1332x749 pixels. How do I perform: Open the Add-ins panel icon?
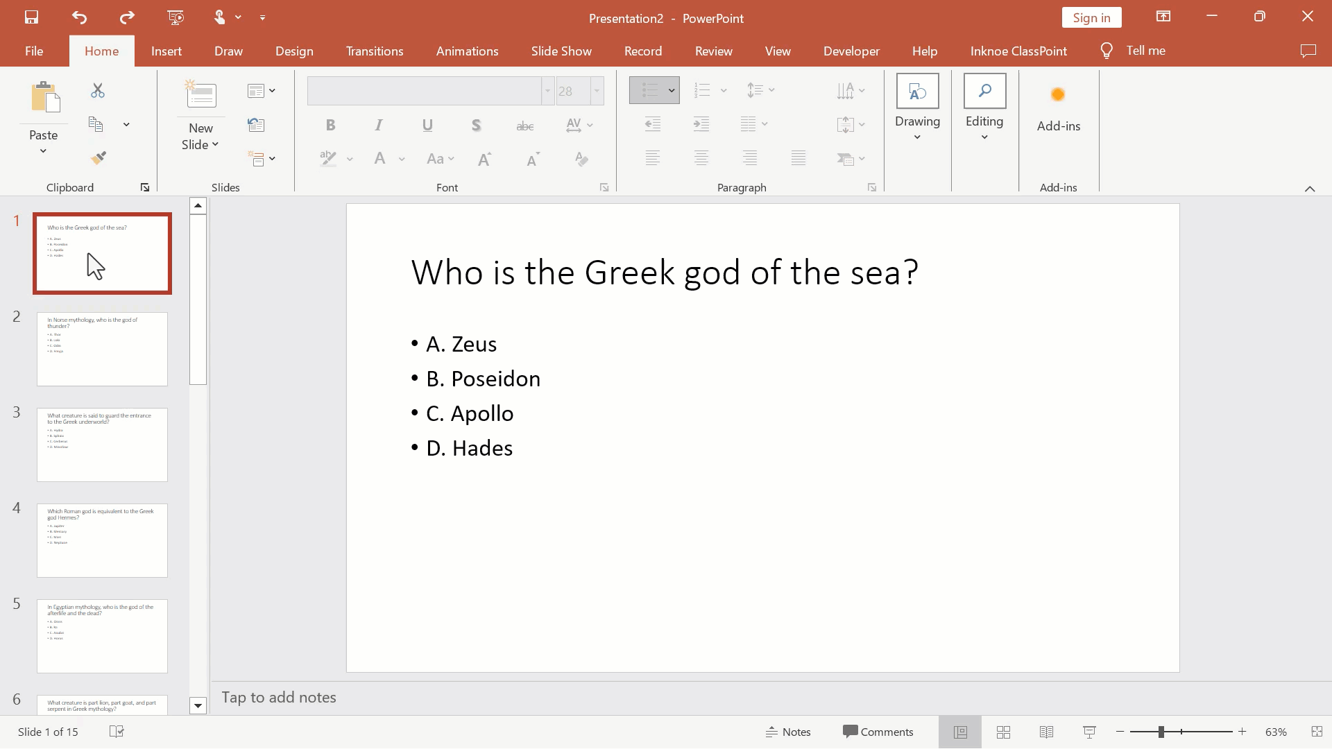click(1059, 95)
